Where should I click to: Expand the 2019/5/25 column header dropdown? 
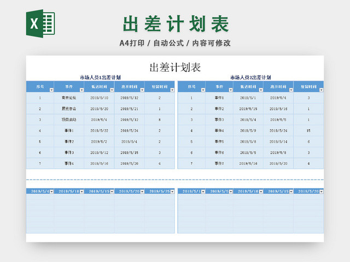tap(172, 192)
